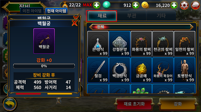Pick the 화용의 팔찌 bracelet material
201x112 pixels.
(141, 44)
